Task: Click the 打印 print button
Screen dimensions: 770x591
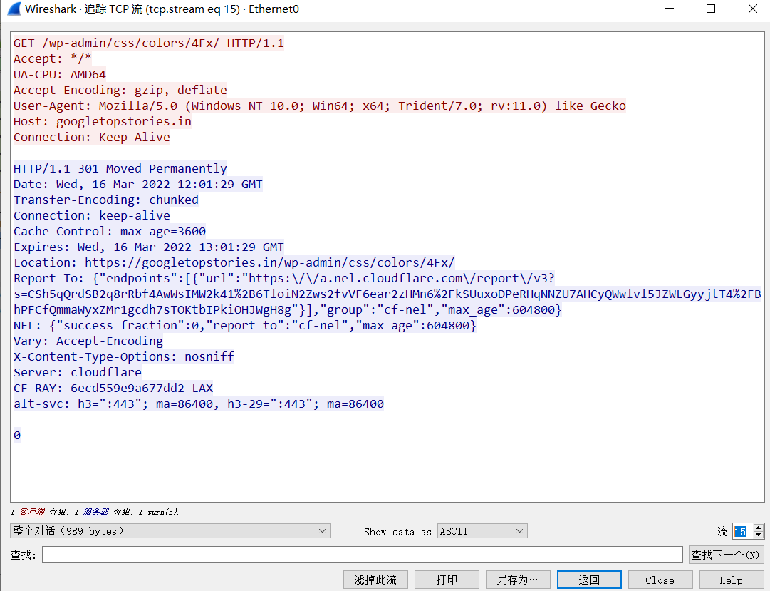Action: point(447,580)
